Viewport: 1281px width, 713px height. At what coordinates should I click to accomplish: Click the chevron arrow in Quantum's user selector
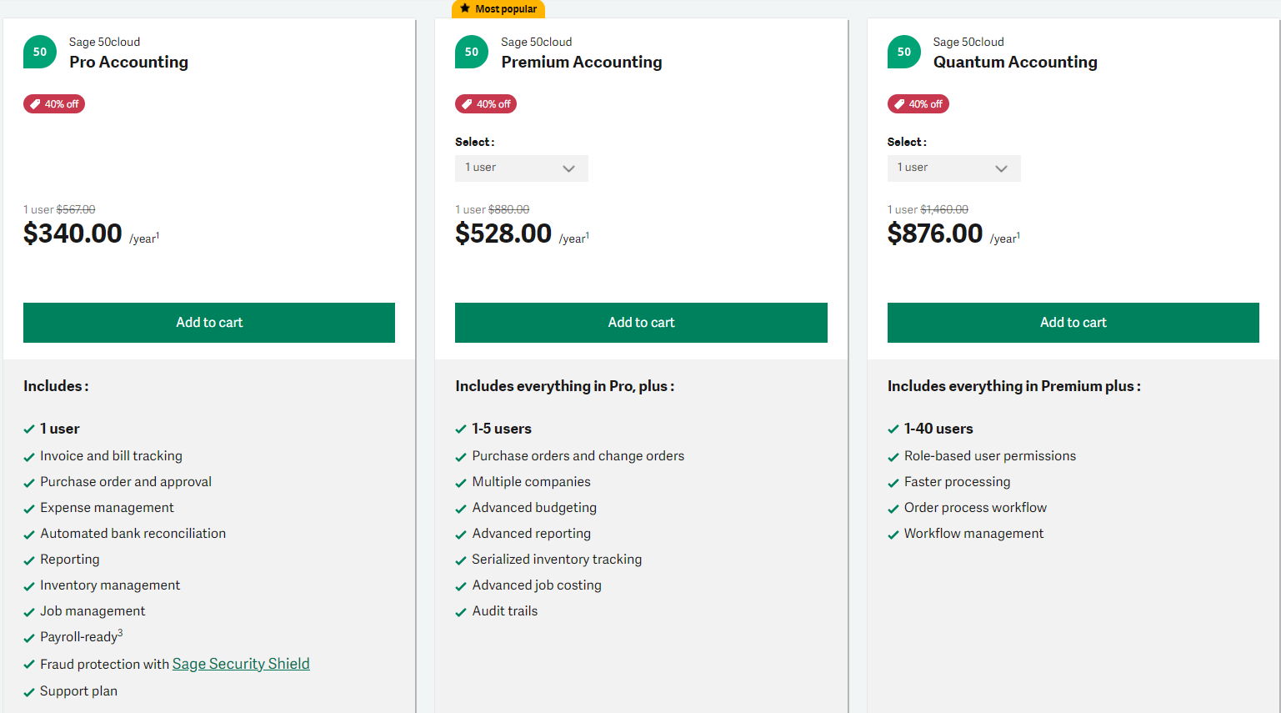pyautogui.click(x=1002, y=168)
